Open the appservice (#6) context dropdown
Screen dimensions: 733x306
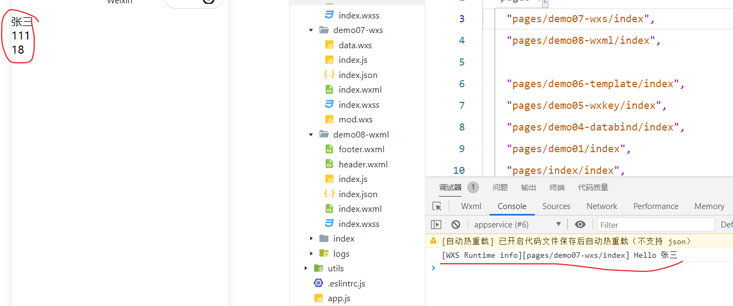tap(518, 224)
